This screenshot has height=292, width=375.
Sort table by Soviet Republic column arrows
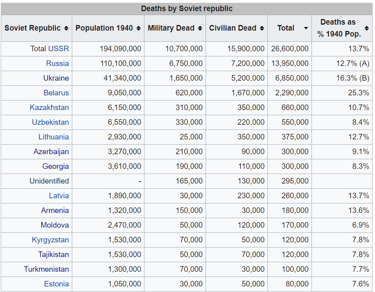(x=66, y=28)
